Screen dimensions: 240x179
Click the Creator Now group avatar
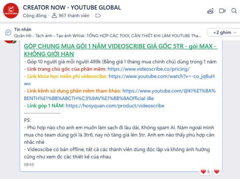tap(11, 11)
